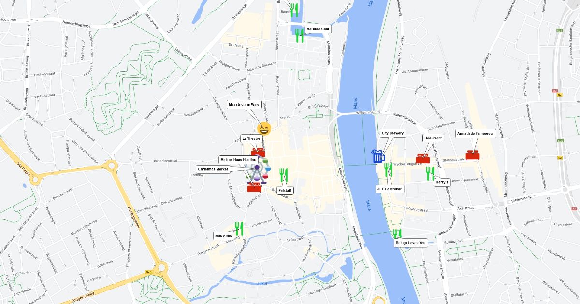Viewport: 580px width, 304px height.
Task: Select the Mas Amis label
Action: click(224, 236)
